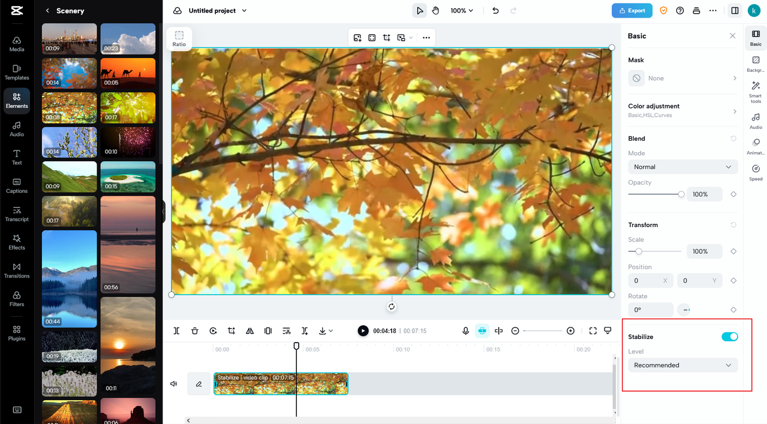This screenshot has height=424, width=767.
Task: Click the record voiceover microphone icon
Action: point(465,331)
